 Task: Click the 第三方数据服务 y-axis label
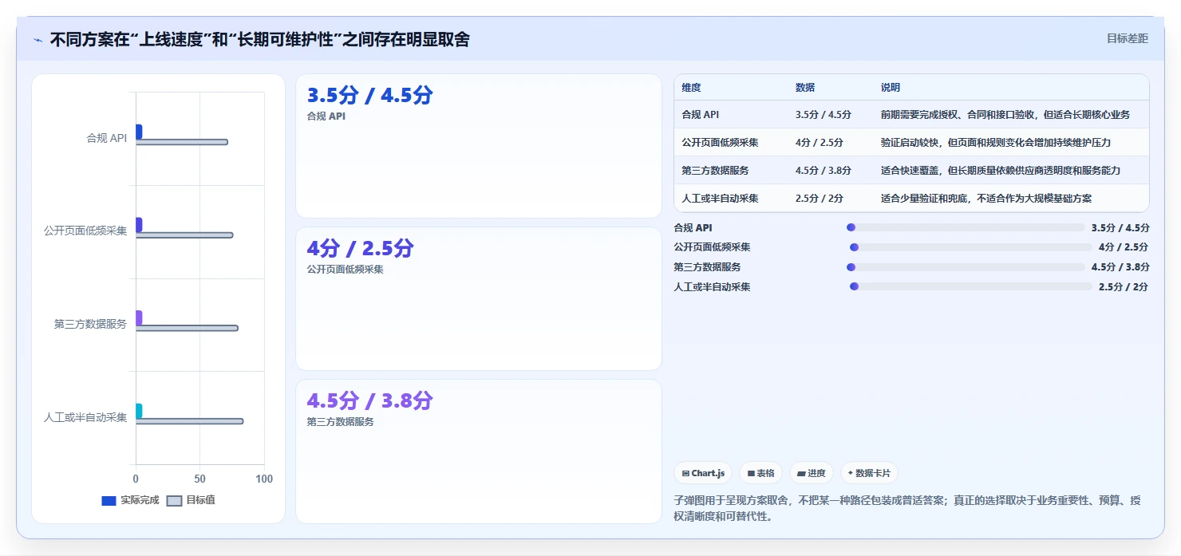click(x=90, y=324)
